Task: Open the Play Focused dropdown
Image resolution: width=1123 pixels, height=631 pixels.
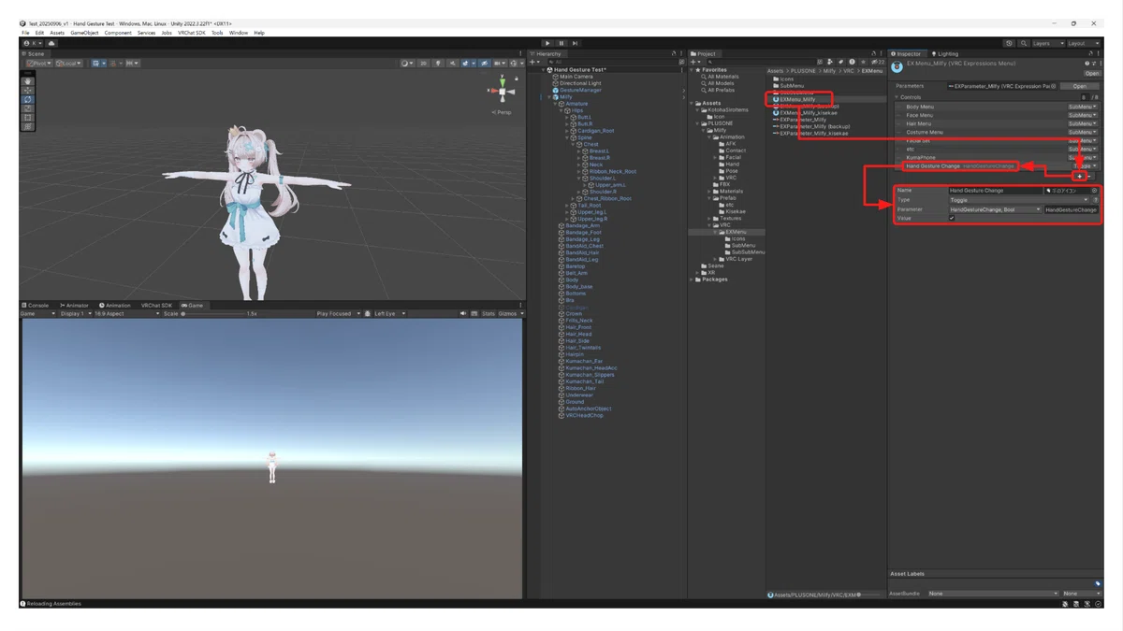Action: click(337, 314)
